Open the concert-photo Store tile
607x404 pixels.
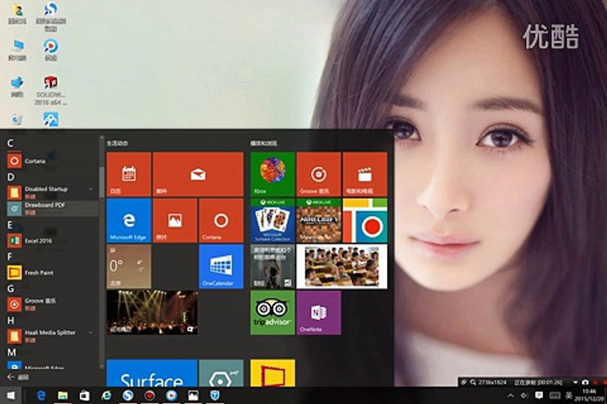(152, 313)
